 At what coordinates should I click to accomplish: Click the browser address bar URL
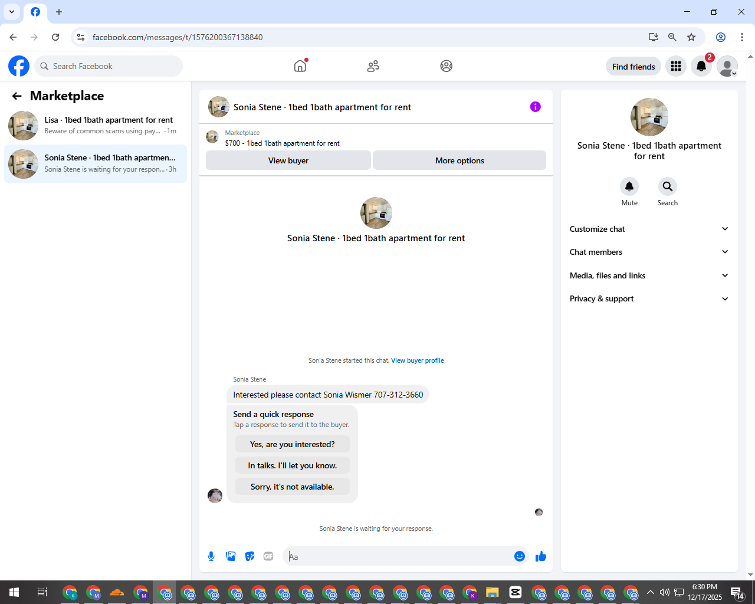pyautogui.click(x=178, y=37)
